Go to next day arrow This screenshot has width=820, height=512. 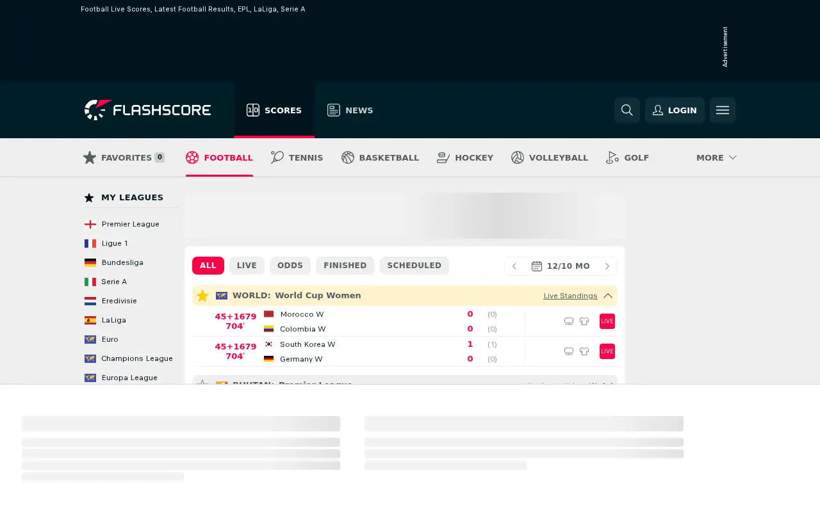[x=607, y=266]
